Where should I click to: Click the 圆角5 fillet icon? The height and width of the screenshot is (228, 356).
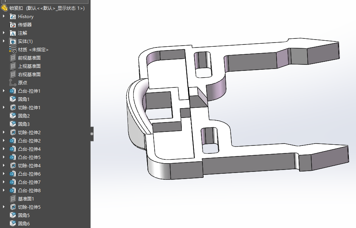click(x=13, y=216)
